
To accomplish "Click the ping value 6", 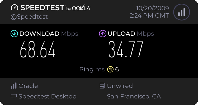I will (x=117, y=69).
